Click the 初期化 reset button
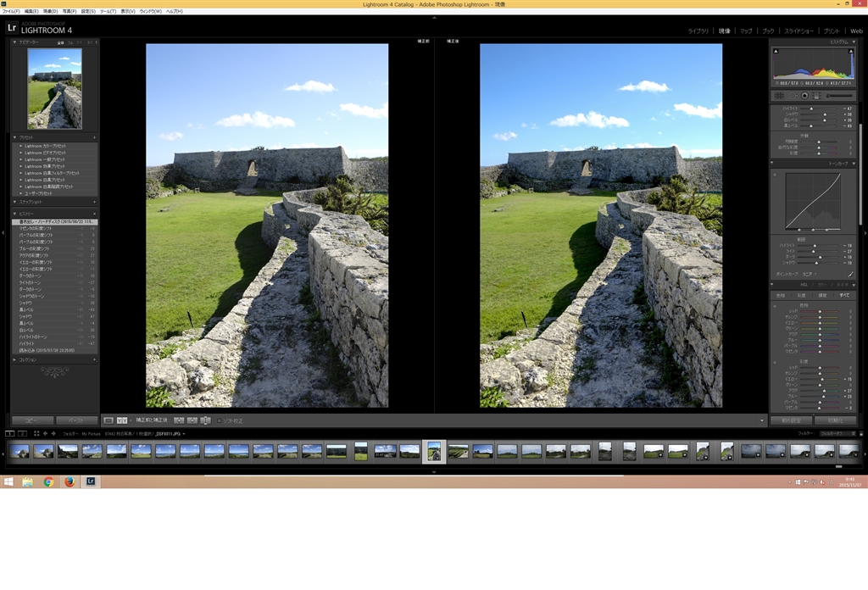 [835, 420]
